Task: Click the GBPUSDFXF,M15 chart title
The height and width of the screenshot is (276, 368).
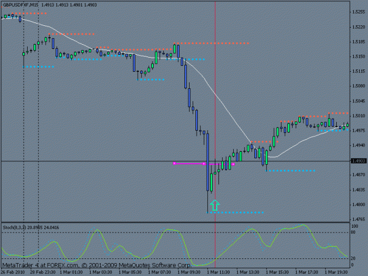Action: point(21,5)
